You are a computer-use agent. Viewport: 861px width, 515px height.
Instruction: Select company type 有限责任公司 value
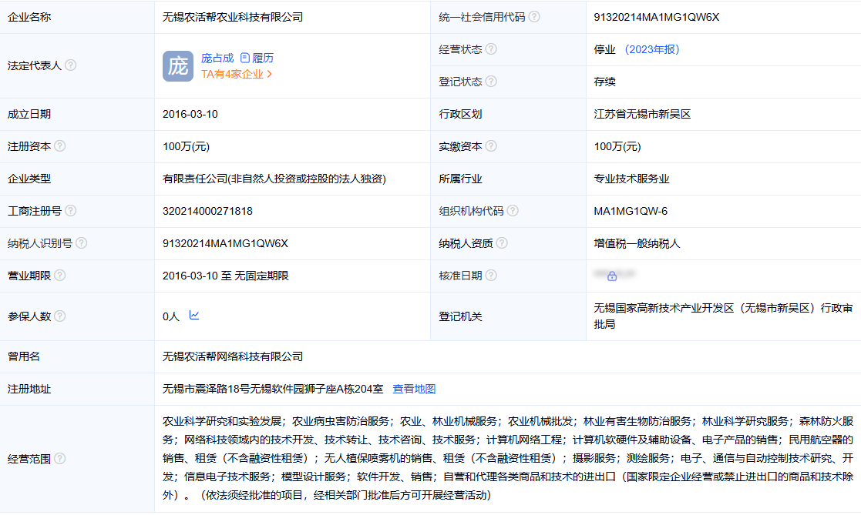pos(274,179)
